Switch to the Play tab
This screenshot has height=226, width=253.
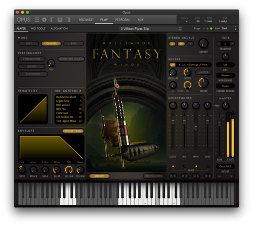(104, 20)
